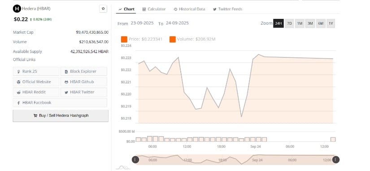
Task: Click the right range navigator handle
Action: (336, 160)
